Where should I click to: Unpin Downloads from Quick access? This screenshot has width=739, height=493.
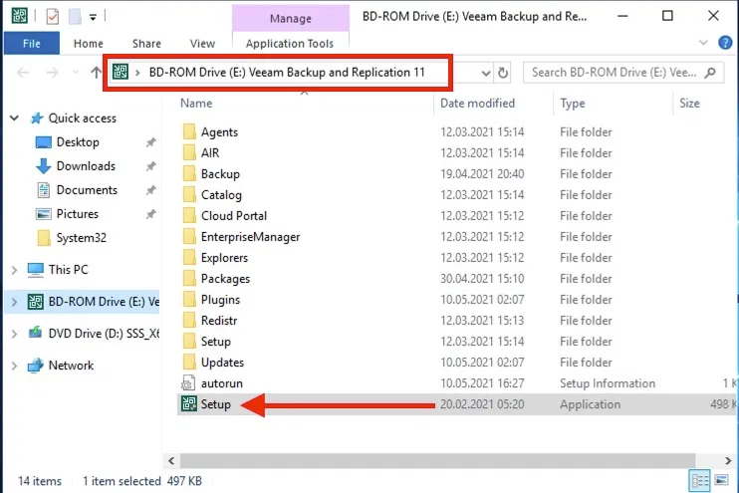150,166
